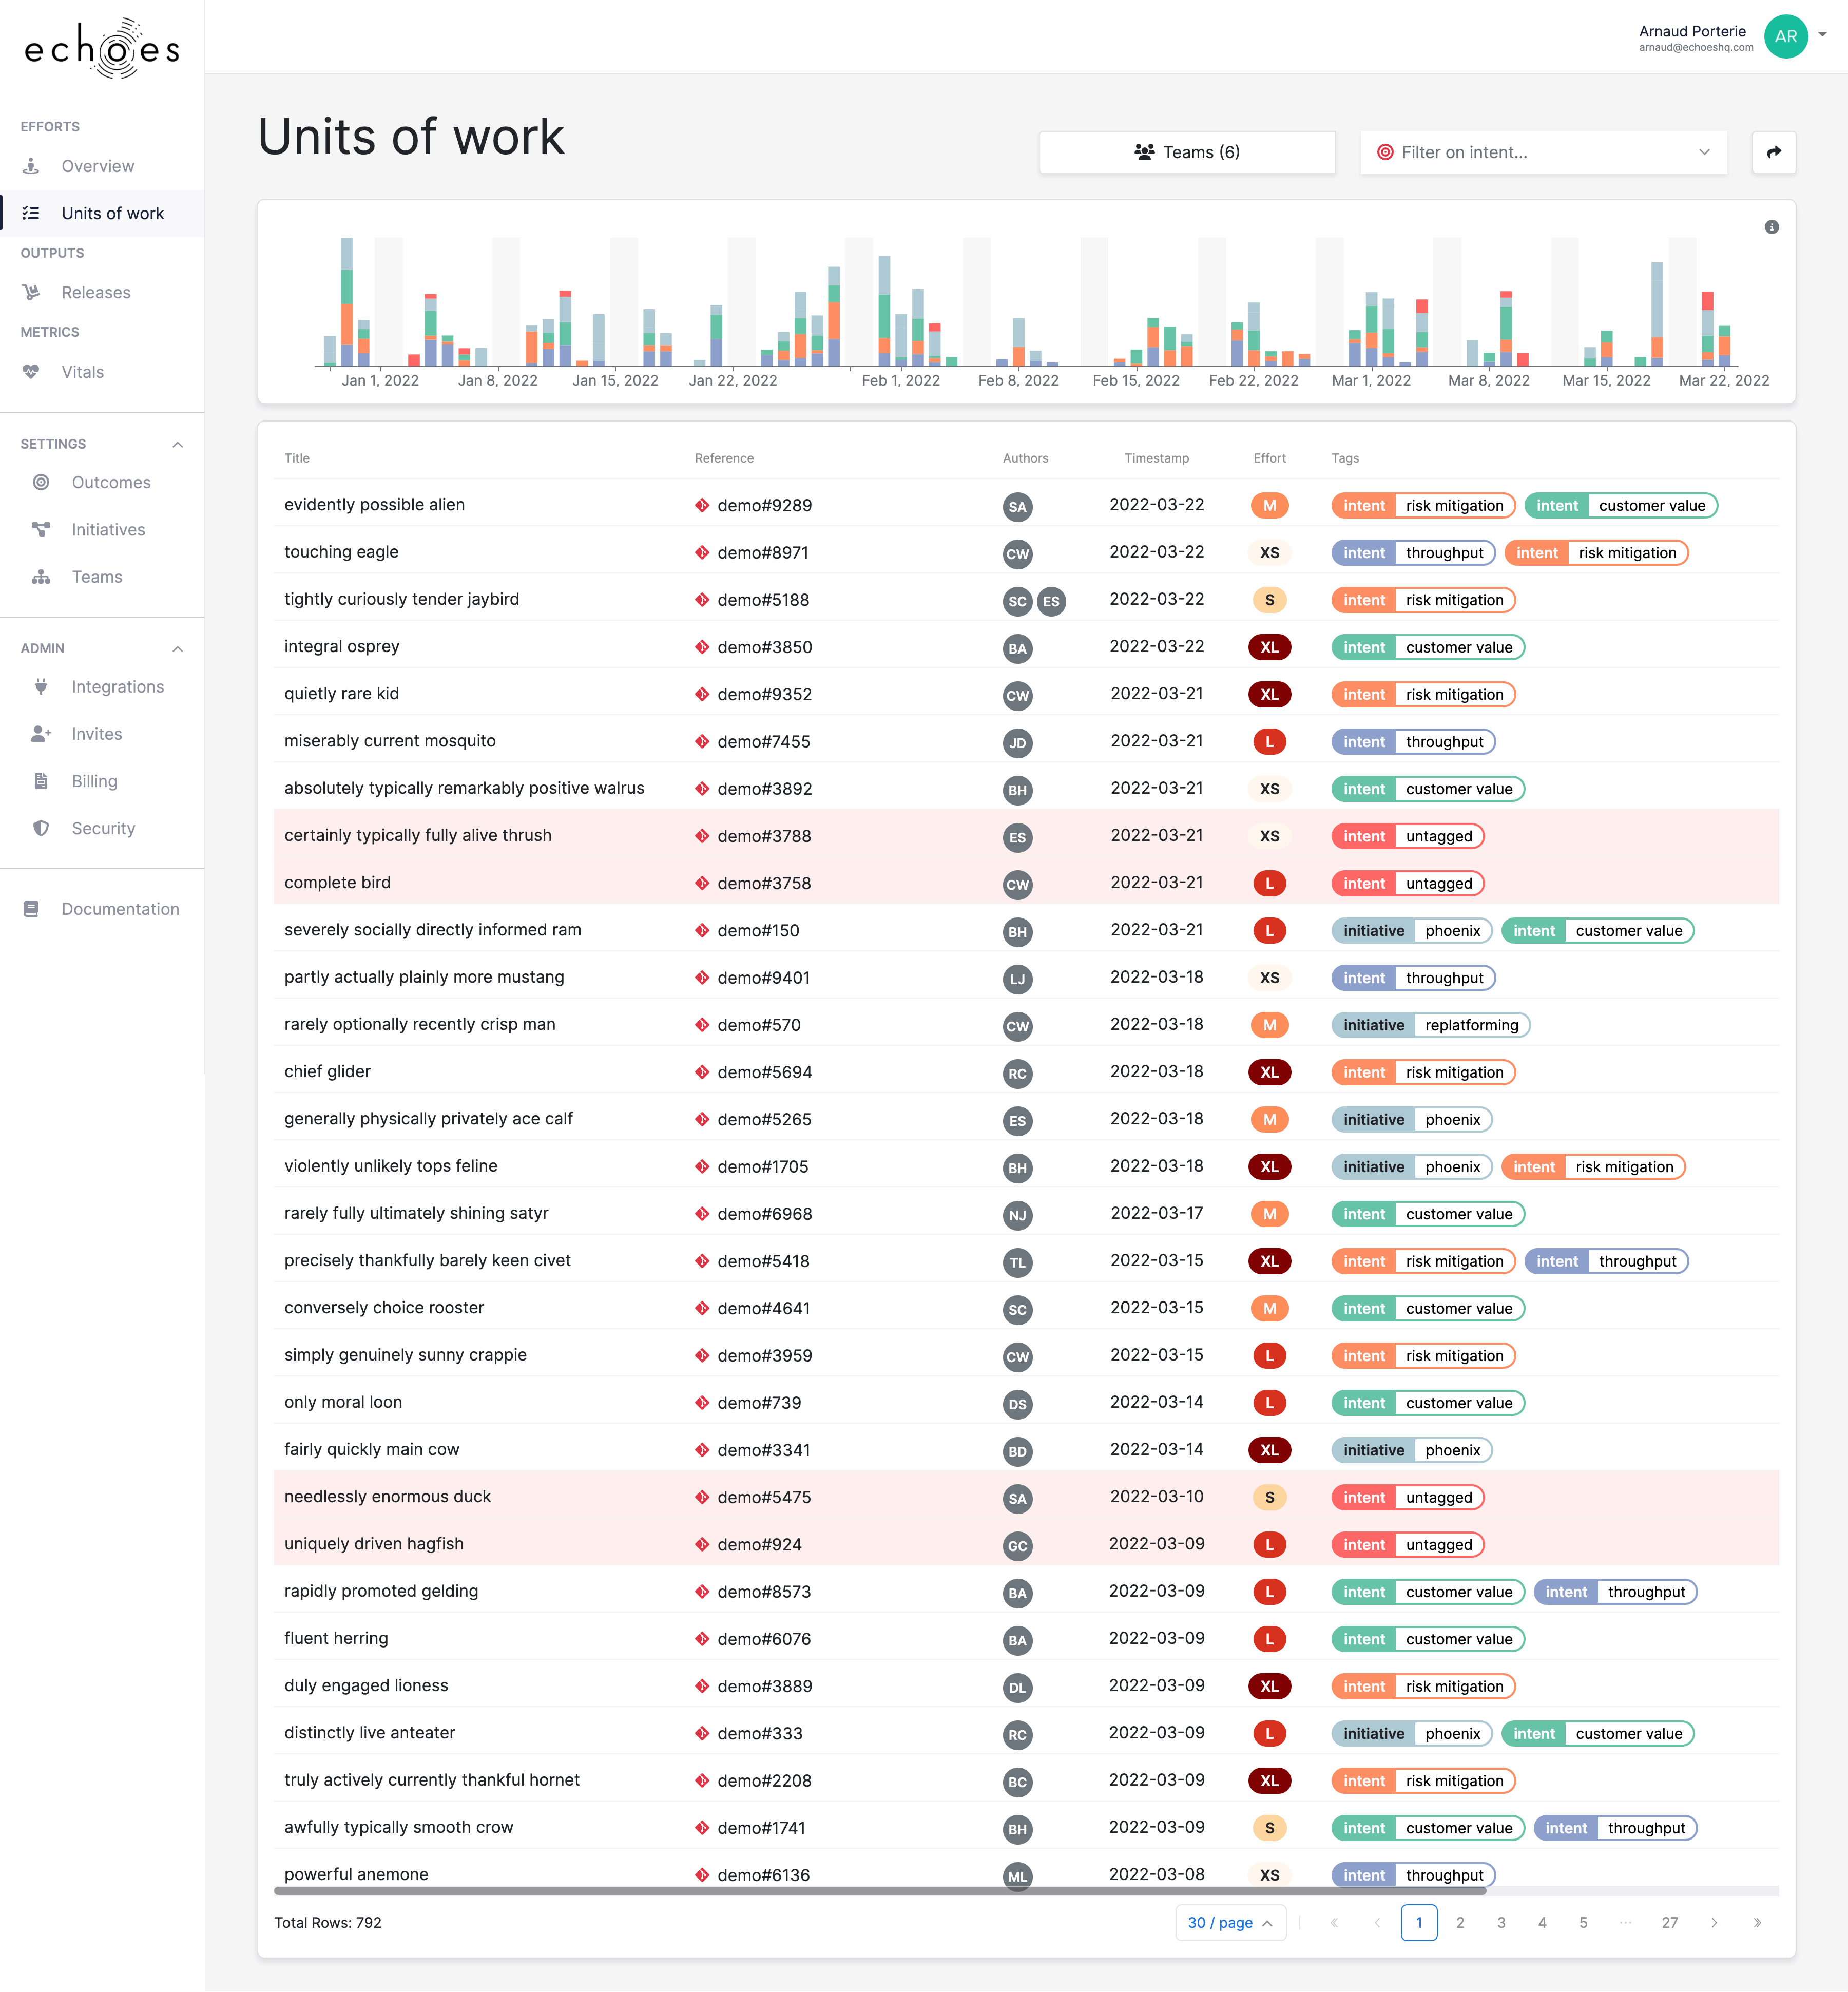Click the chart info icon
Image resolution: width=1848 pixels, height=1992 pixels.
1771,227
